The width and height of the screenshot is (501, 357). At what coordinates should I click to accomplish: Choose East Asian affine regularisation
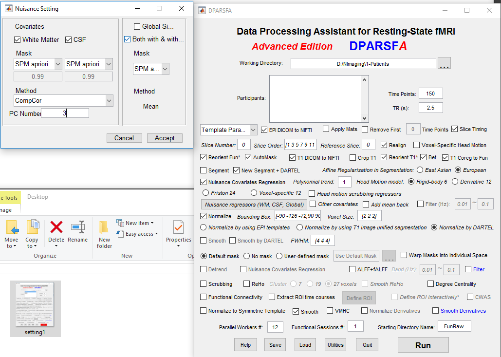[420, 169]
